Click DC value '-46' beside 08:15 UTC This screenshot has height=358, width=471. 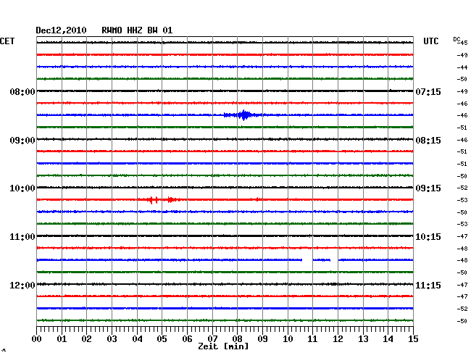tap(462, 140)
